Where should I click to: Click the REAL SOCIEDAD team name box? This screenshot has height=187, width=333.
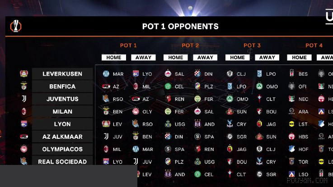tap(62, 161)
